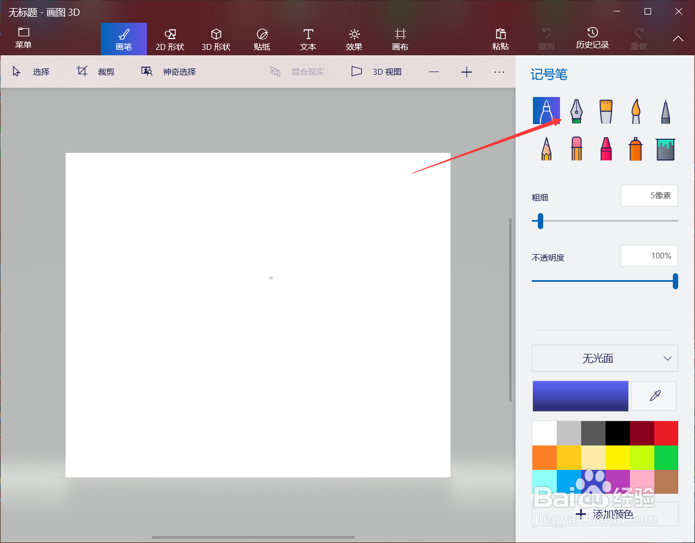Pick the gold color swatch
Image resolution: width=695 pixels, height=543 pixels.
569,457
